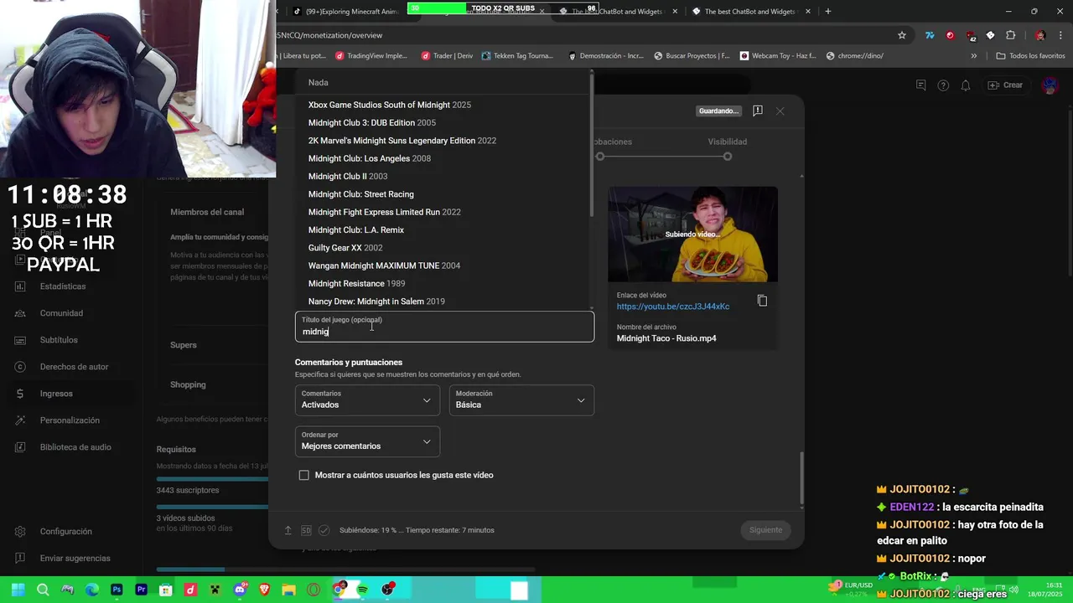The height and width of the screenshot is (603, 1073).
Task: Open Subtítulos in the Studio sidebar
Action: [59, 340]
